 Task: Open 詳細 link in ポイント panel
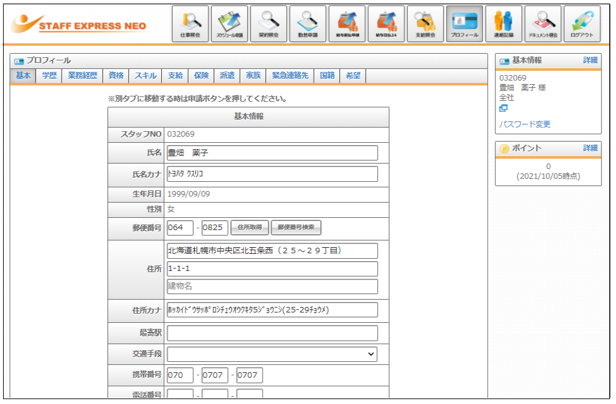click(x=590, y=148)
